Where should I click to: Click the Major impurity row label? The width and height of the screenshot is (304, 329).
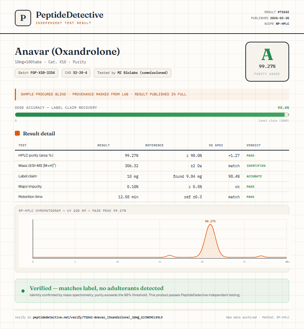(30, 186)
